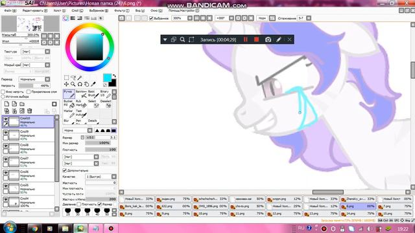Toggle the Выбранное checkbox in the toolbar
The width and height of the screenshot is (415, 233).
pos(151,18)
